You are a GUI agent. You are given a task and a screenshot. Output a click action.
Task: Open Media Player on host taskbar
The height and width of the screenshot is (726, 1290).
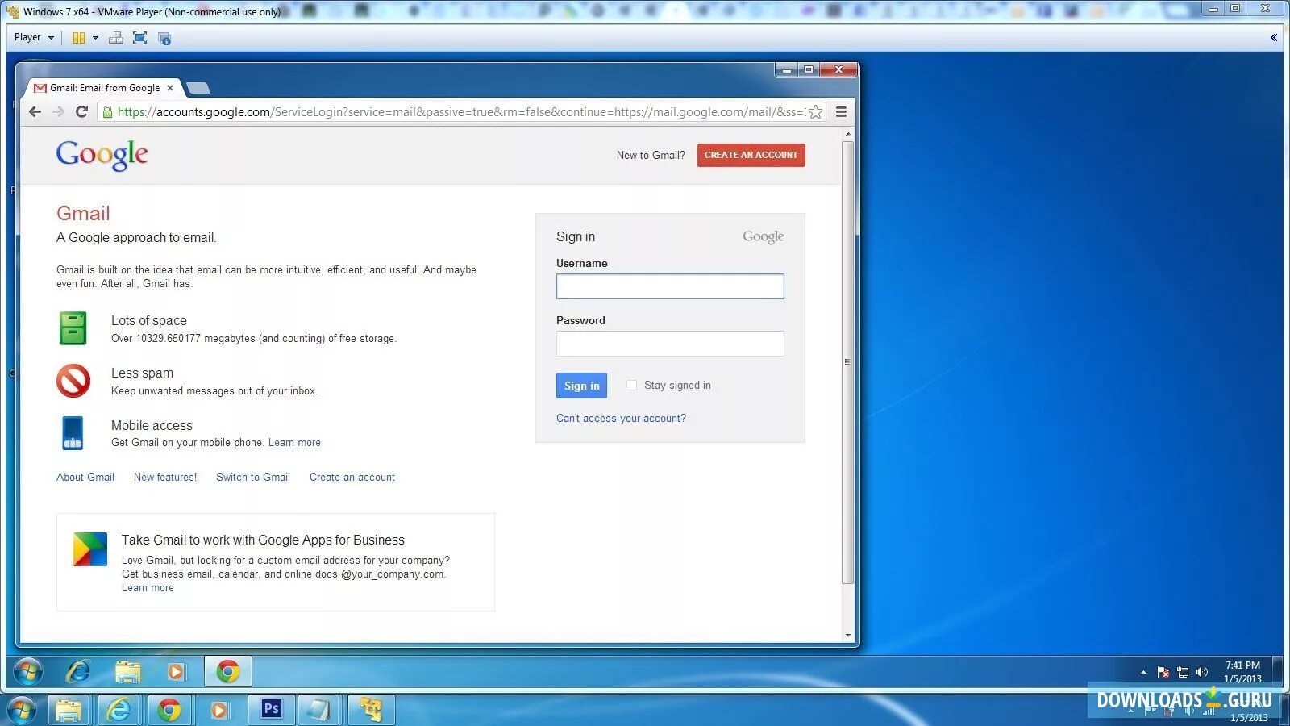[x=219, y=711]
